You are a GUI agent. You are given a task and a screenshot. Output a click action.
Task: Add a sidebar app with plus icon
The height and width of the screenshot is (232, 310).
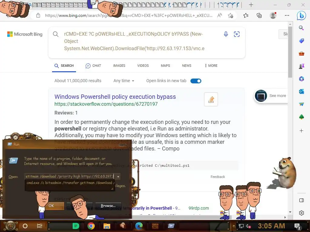click(x=301, y=130)
